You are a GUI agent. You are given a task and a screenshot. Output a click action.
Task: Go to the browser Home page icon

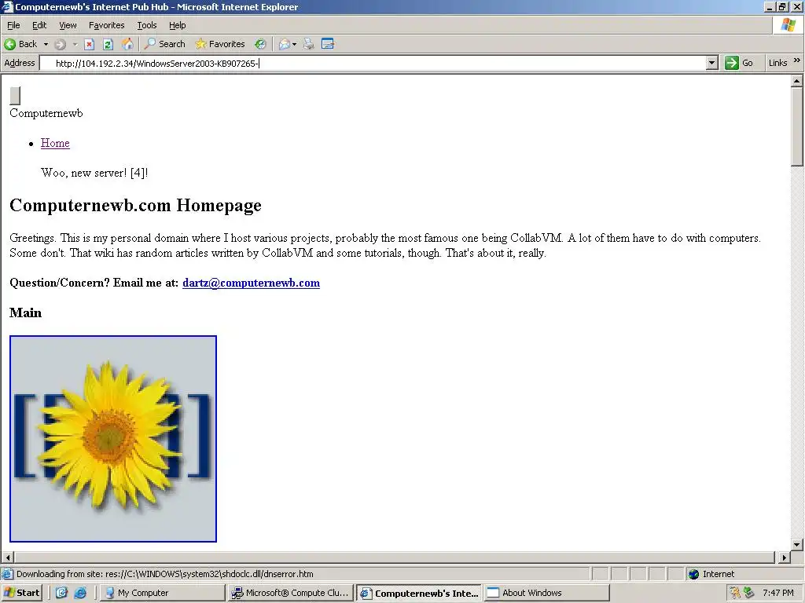127,44
